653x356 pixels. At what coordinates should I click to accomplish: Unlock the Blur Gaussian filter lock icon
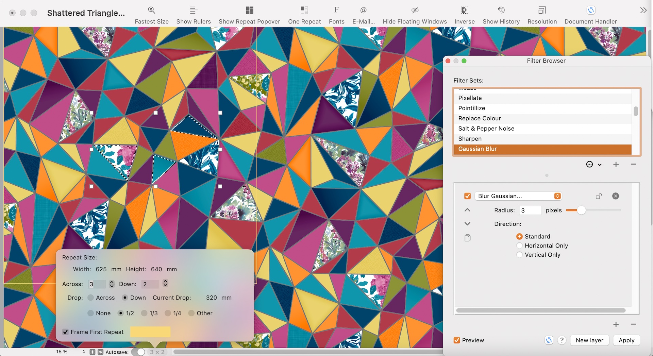[x=599, y=196]
